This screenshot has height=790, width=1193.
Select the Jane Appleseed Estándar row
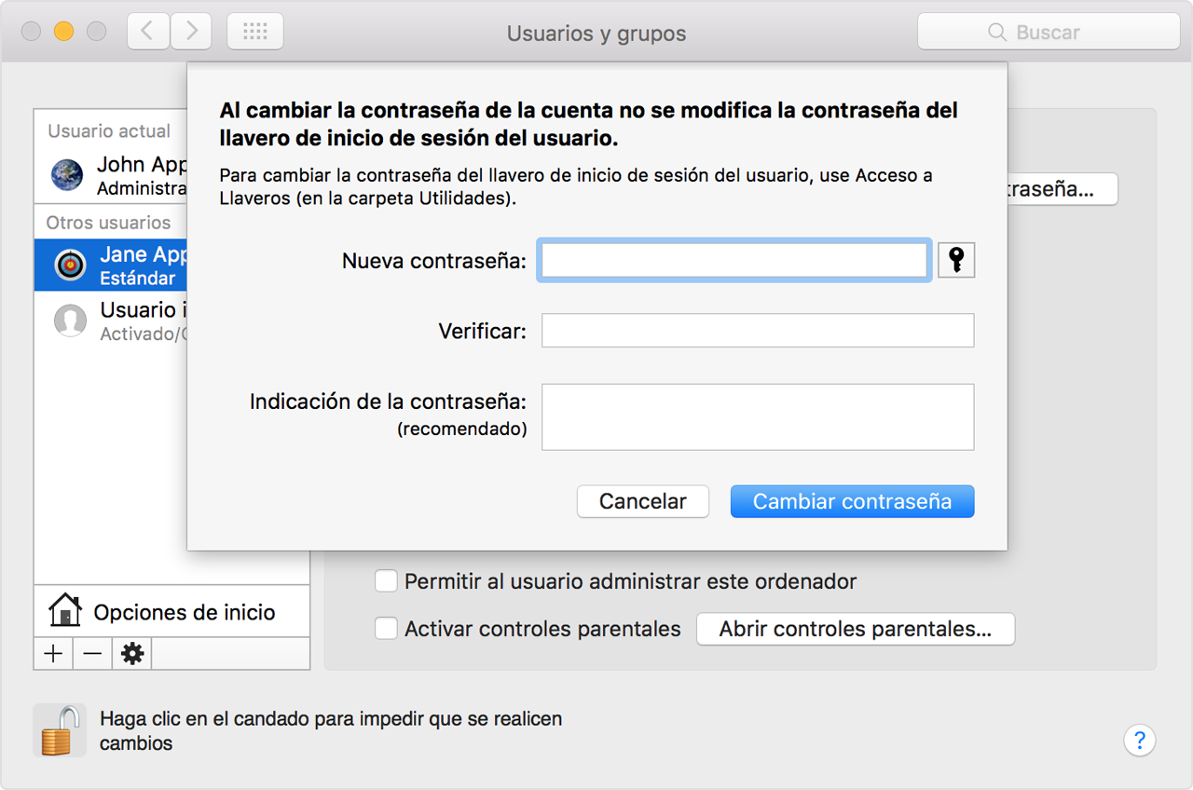point(111,265)
